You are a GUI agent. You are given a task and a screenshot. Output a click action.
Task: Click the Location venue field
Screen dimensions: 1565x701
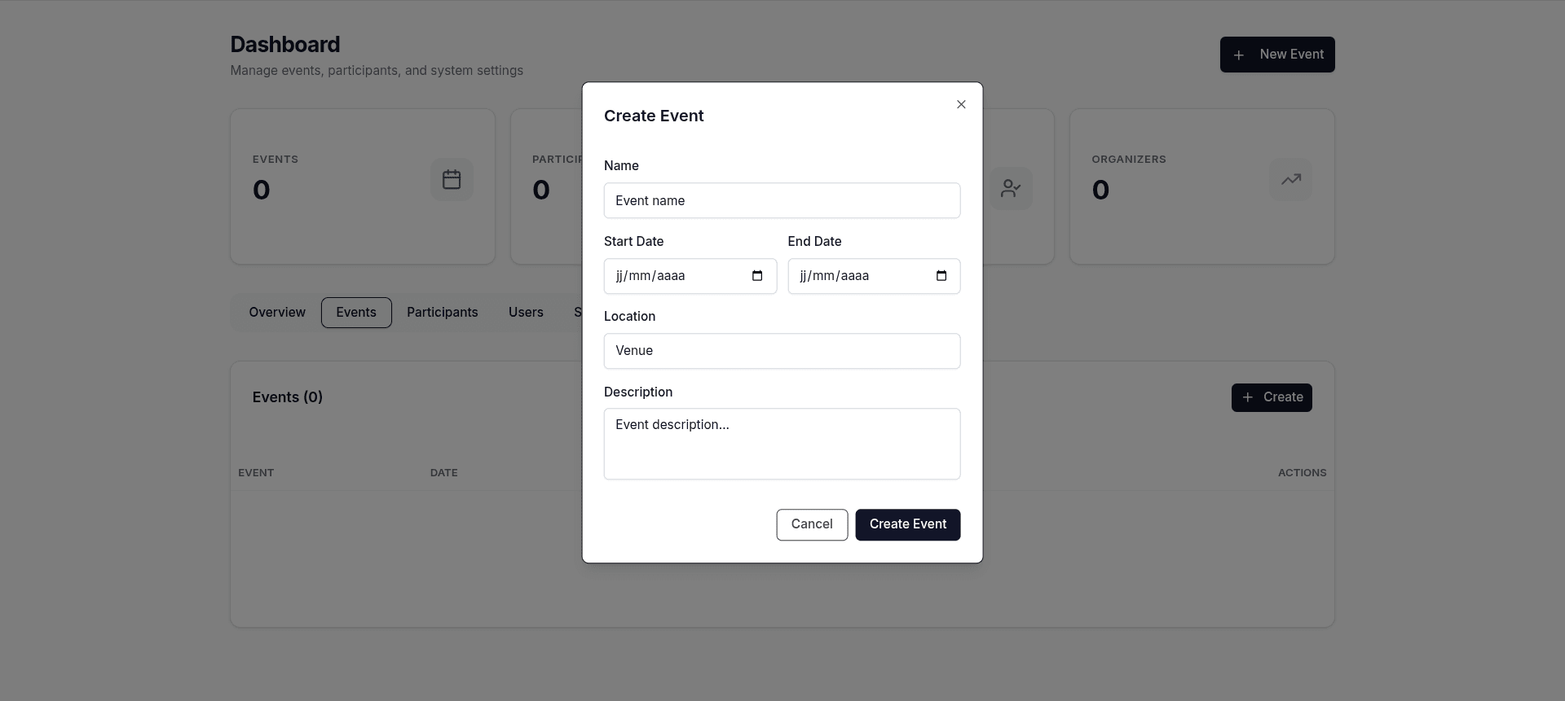pos(782,351)
